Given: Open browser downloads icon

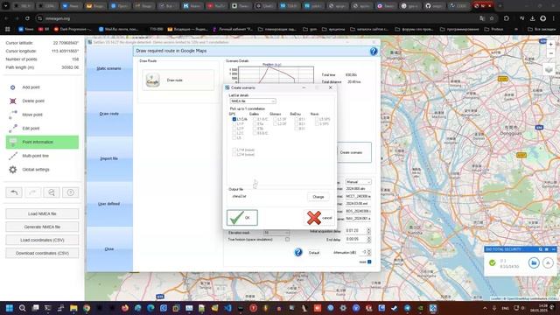Looking at the screenshot, I should tap(532, 18).
